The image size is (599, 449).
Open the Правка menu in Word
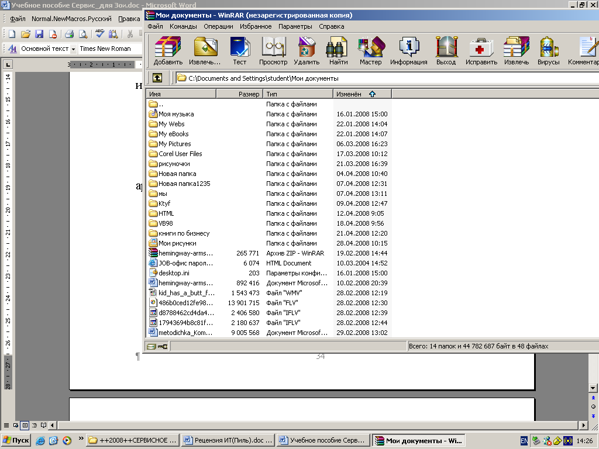tap(129, 19)
